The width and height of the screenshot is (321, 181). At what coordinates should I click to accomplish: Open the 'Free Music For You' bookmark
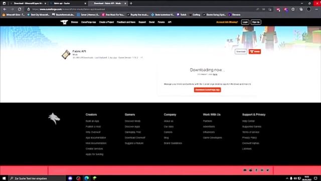click(x=113, y=15)
